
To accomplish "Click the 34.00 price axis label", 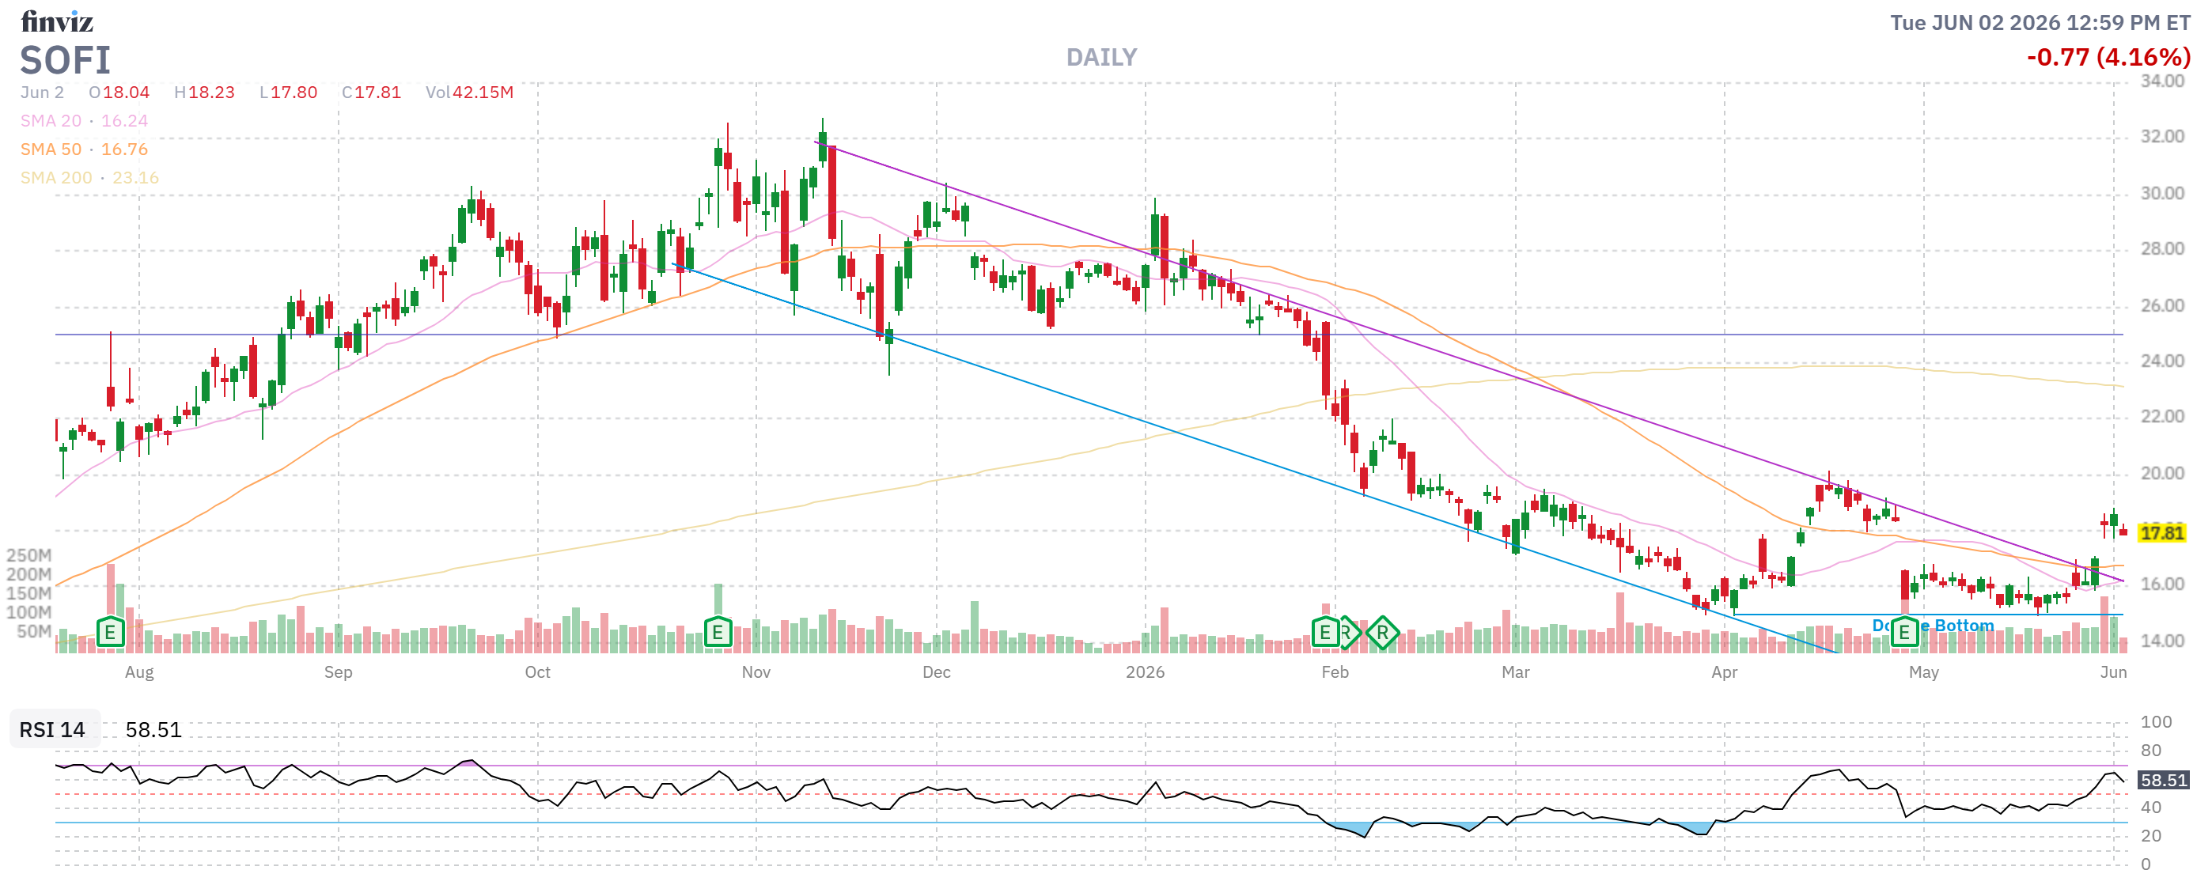I will pyautogui.click(x=2161, y=81).
